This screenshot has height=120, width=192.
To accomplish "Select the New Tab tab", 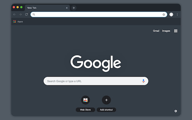I will pyautogui.click(x=47, y=8).
